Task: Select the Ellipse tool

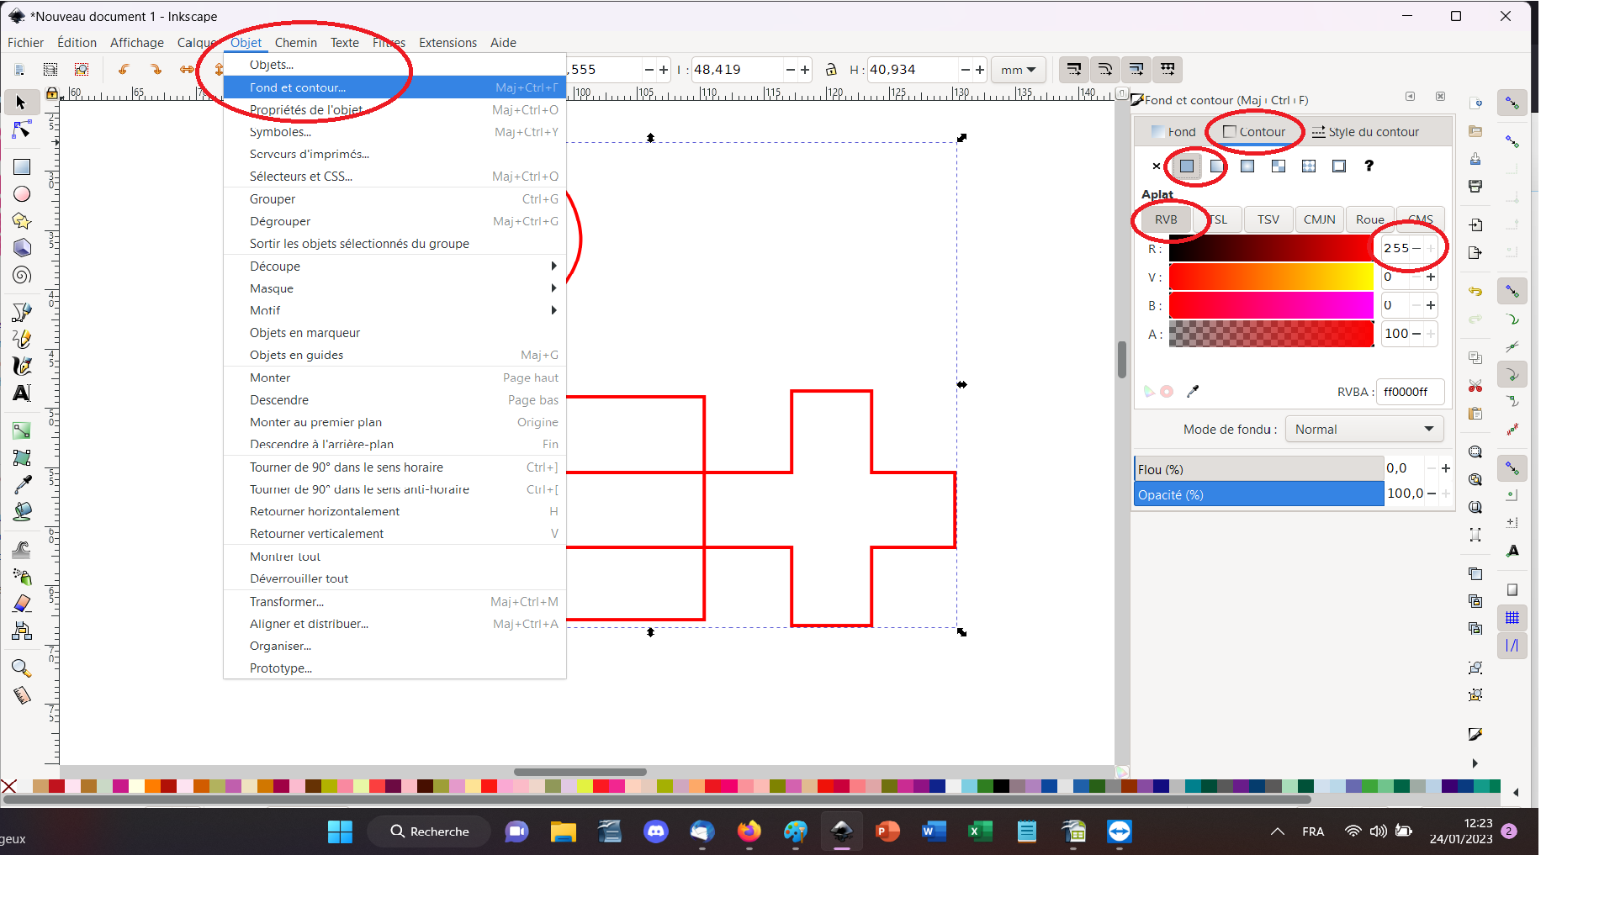Action: pos(21,194)
